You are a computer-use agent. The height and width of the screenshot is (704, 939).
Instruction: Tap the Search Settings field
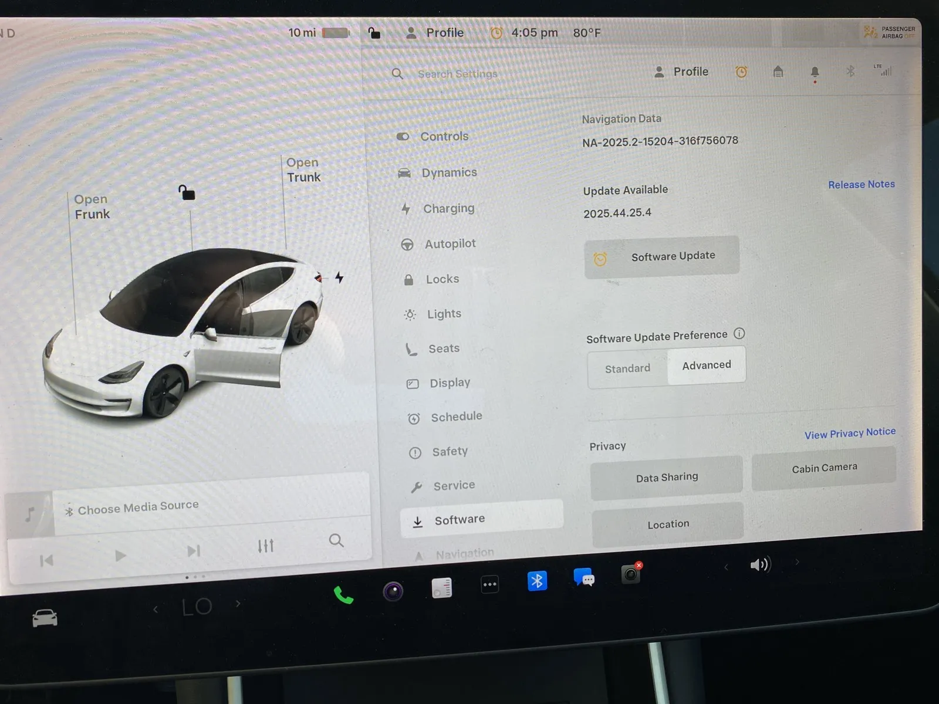pyautogui.click(x=457, y=74)
